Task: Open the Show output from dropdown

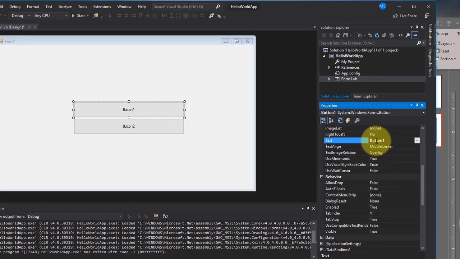Action: [x=74, y=216]
